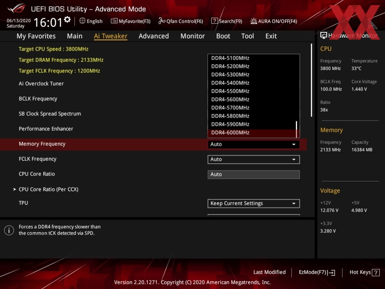Viewport: 385px width, 289px height.
Task: Go to the Monitor tab
Action: click(x=192, y=36)
